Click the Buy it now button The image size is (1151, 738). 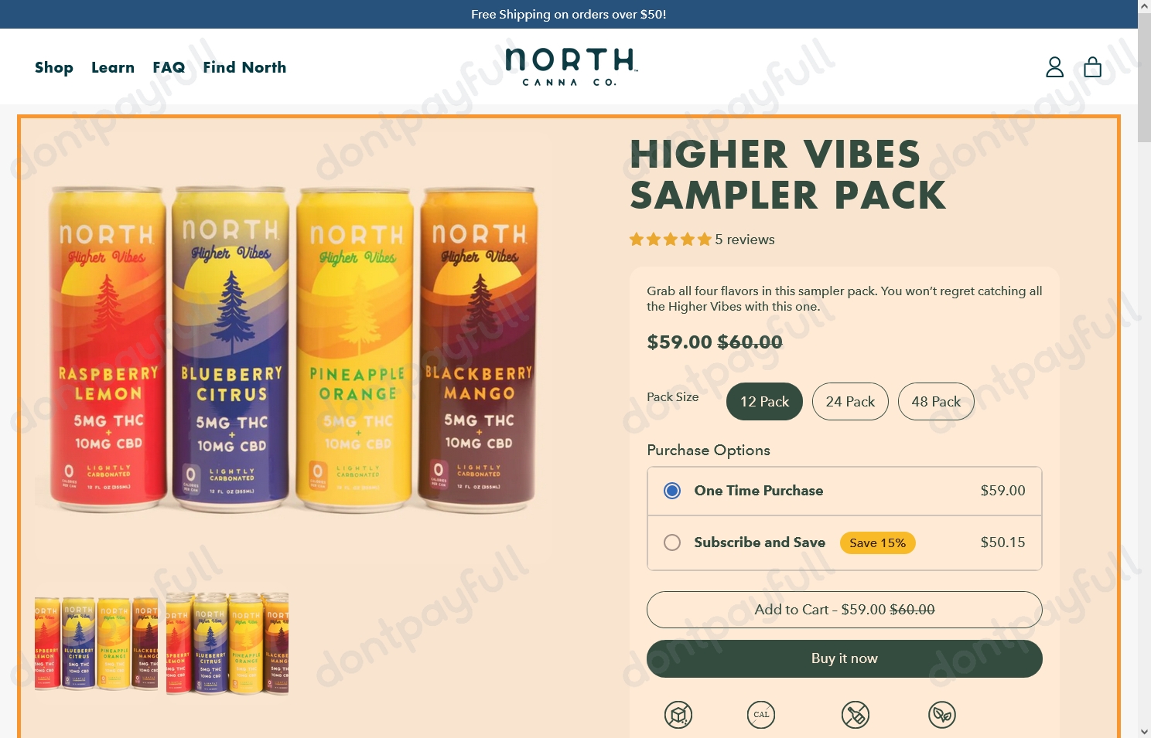(x=845, y=658)
